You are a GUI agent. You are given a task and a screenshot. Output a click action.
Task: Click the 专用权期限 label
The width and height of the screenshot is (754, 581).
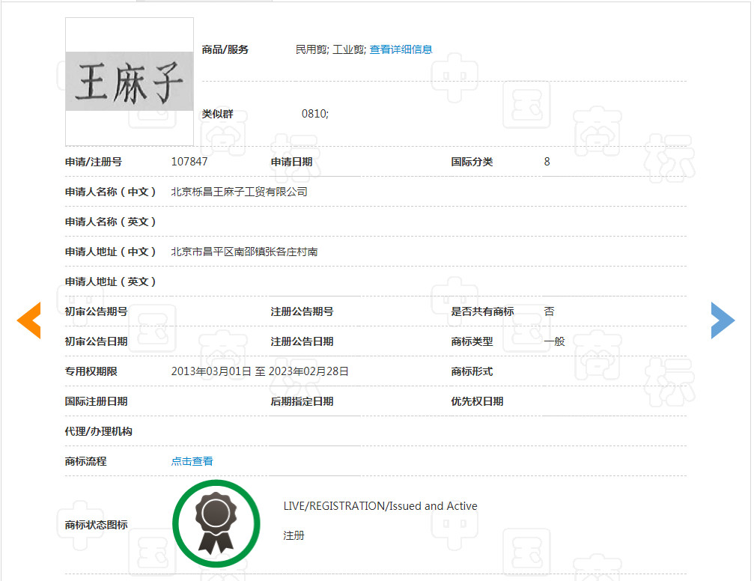click(x=91, y=371)
